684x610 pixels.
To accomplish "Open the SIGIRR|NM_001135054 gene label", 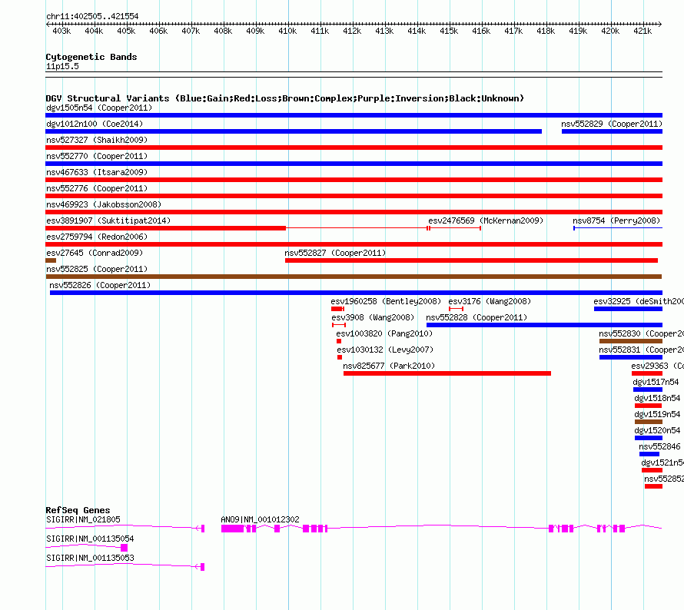I will [x=90, y=539].
